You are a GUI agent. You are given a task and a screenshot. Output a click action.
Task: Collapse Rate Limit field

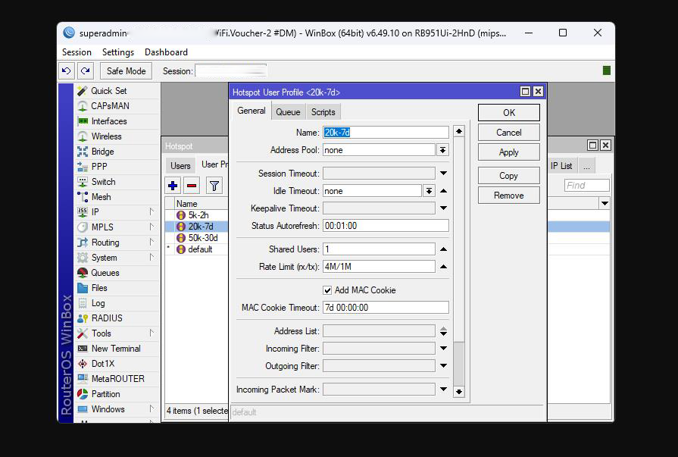tap(444, 267)
